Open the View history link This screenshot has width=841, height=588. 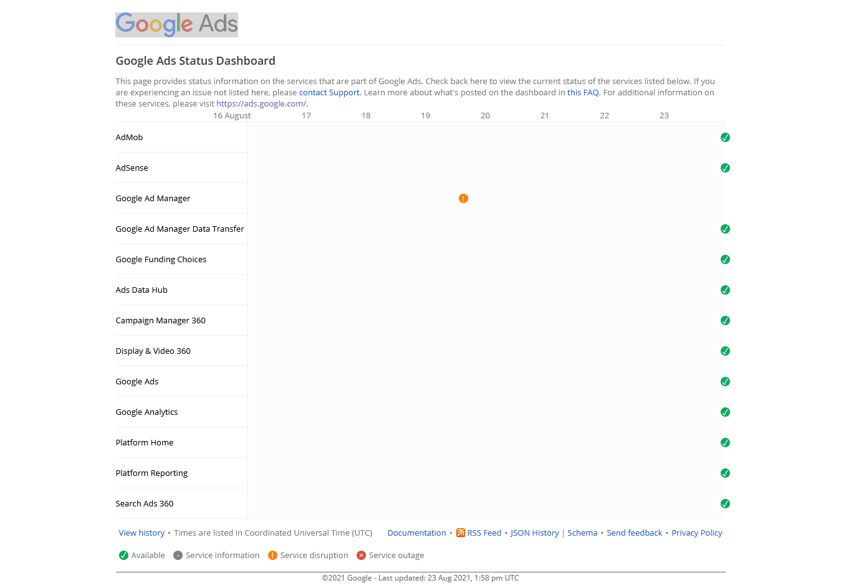(x=142, y=533)
